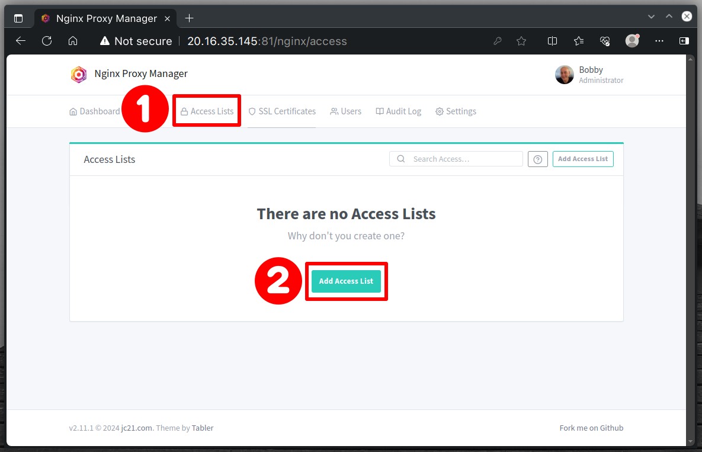Toggle the browser sidebar icon
Image resolution: width=702 pixels, height=452 pixels.
click(684, 41)
